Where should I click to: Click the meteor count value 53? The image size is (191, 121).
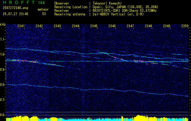point(44,14)
